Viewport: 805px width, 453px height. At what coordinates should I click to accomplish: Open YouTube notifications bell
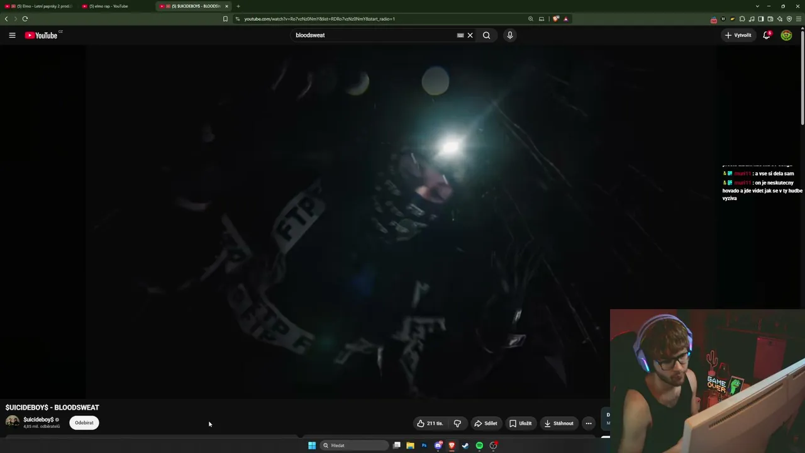click(766, 35)
